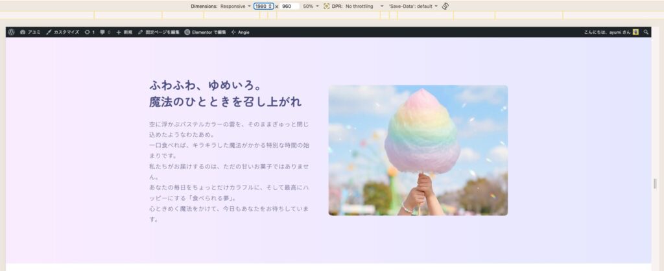Open the comments bubble icon
This screenshot has width=664, height=271.
pos(104,32)
